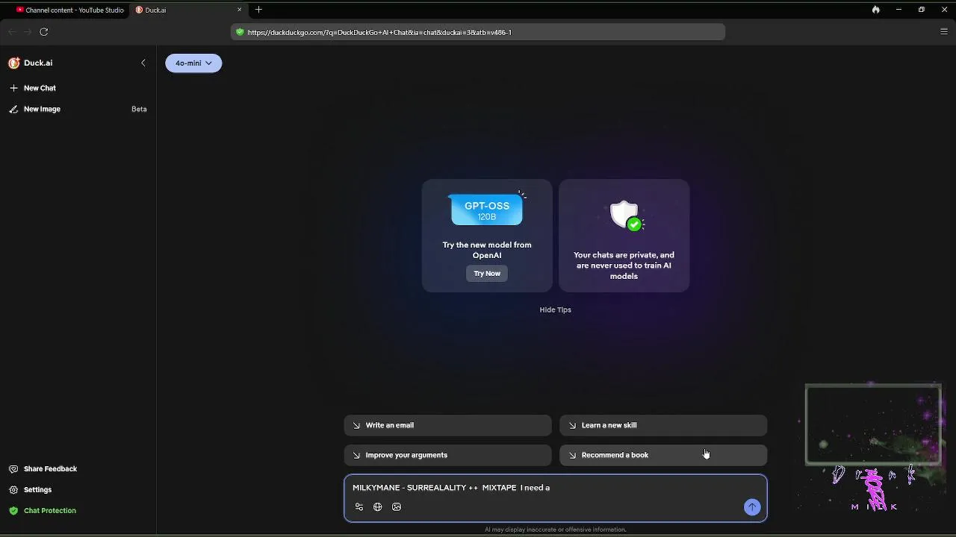
Task: Click the arrow icon in Improve your arguments
Action: click(357, 455)
